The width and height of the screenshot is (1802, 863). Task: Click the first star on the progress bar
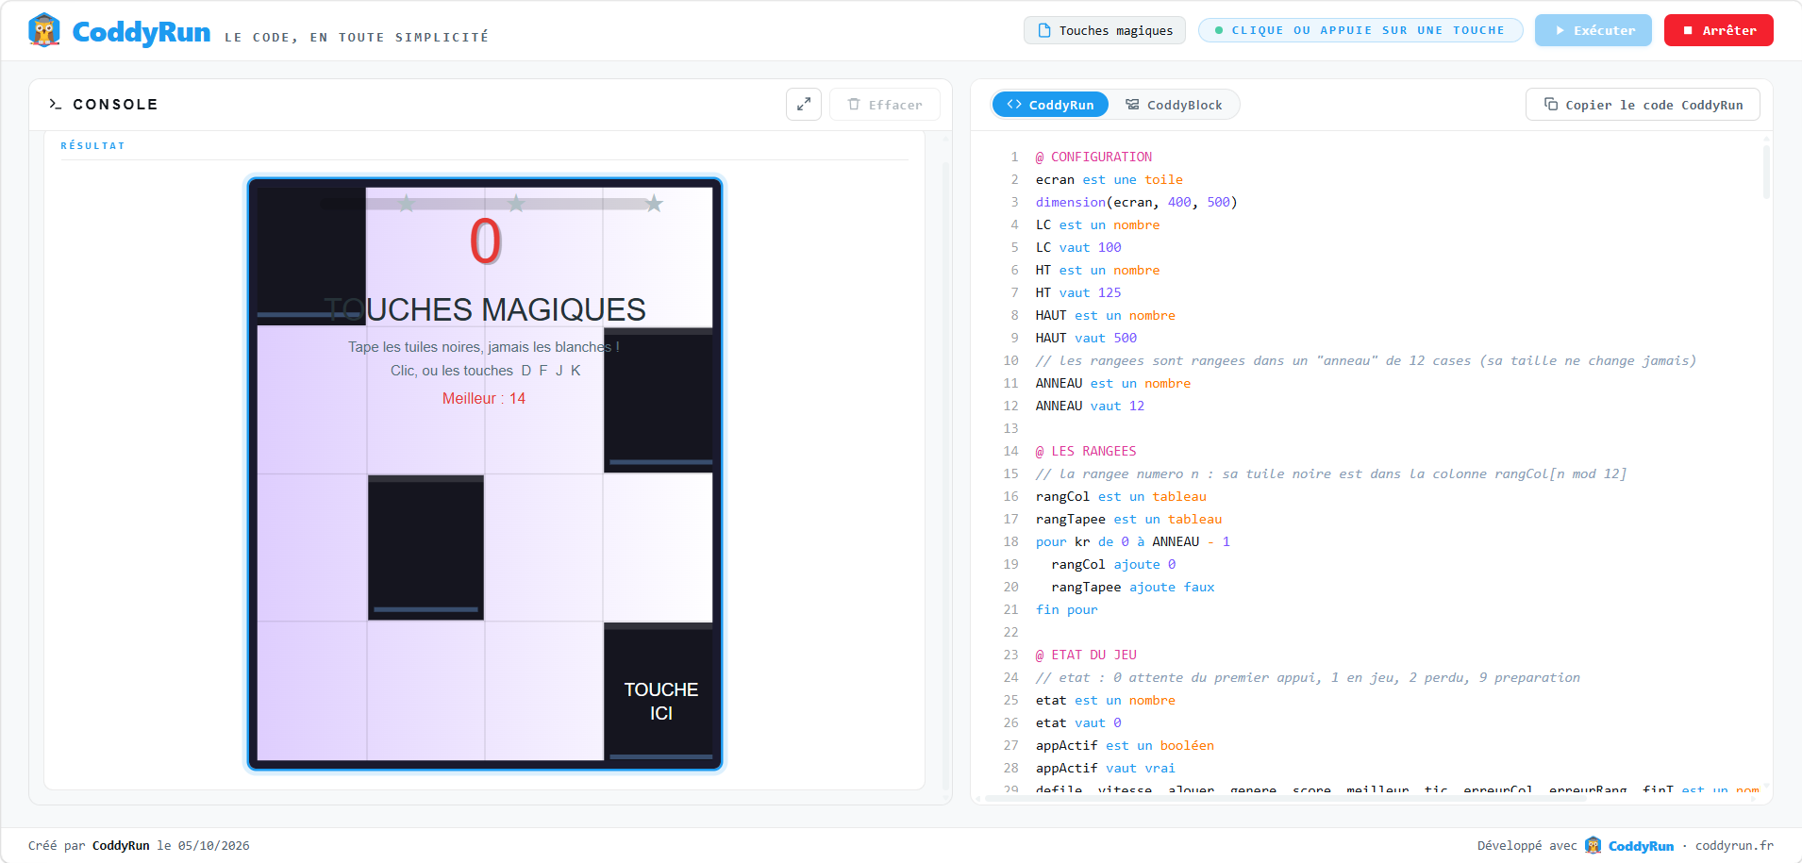pyautogui.click(x=406, y=203)
